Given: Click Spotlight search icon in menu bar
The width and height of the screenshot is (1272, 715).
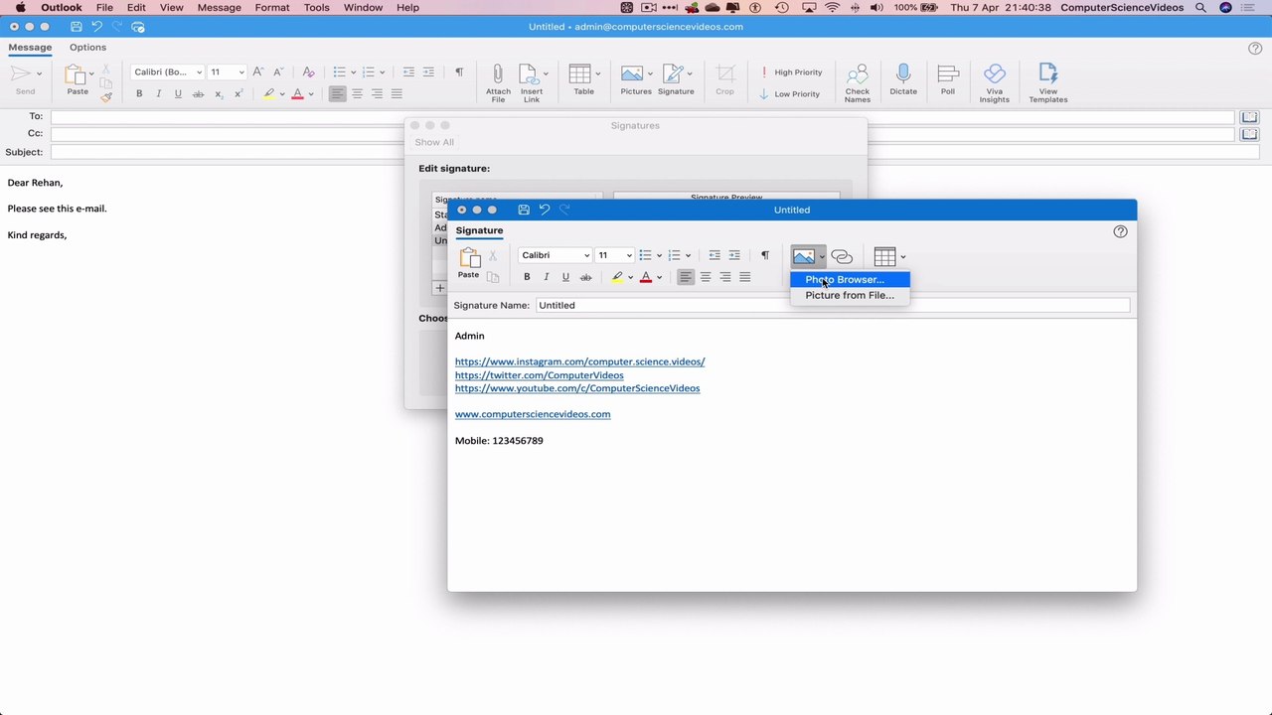Looking at the screenshot, I should (1200, 7).
